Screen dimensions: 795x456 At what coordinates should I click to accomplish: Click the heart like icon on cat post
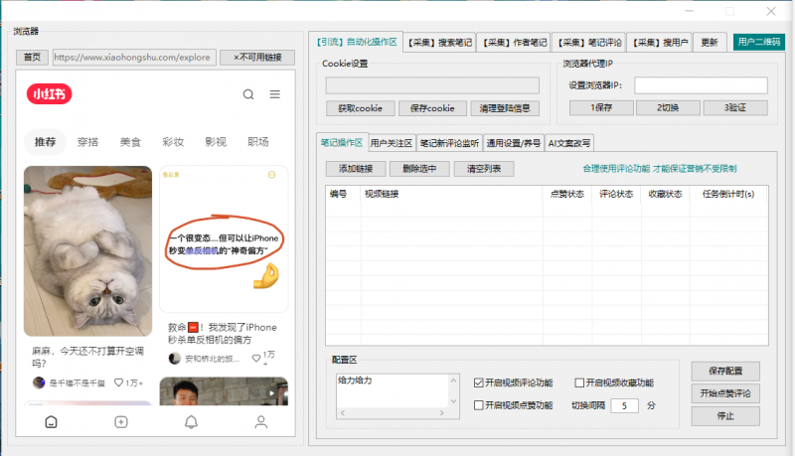click(x=118, y=382)
